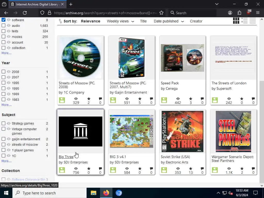Focus the archive.org address bar
The width and height of the screenshot is (264, 198).
pyautogui.click(x=105, y=13)
